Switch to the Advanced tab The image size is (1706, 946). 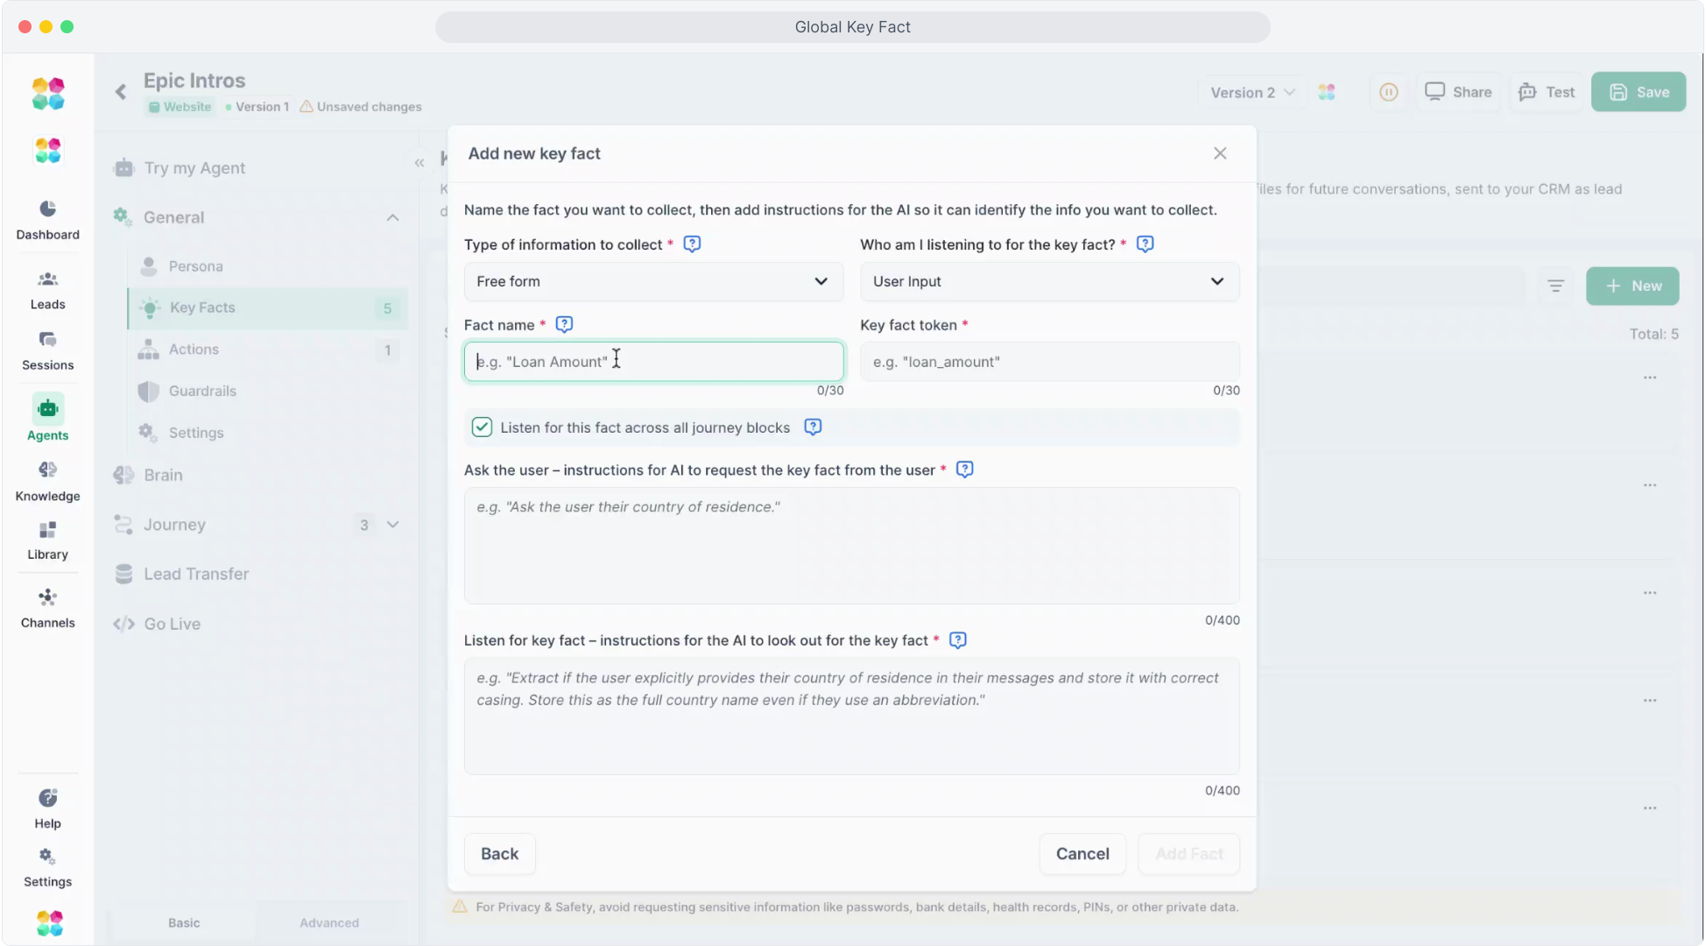(329, 923)
